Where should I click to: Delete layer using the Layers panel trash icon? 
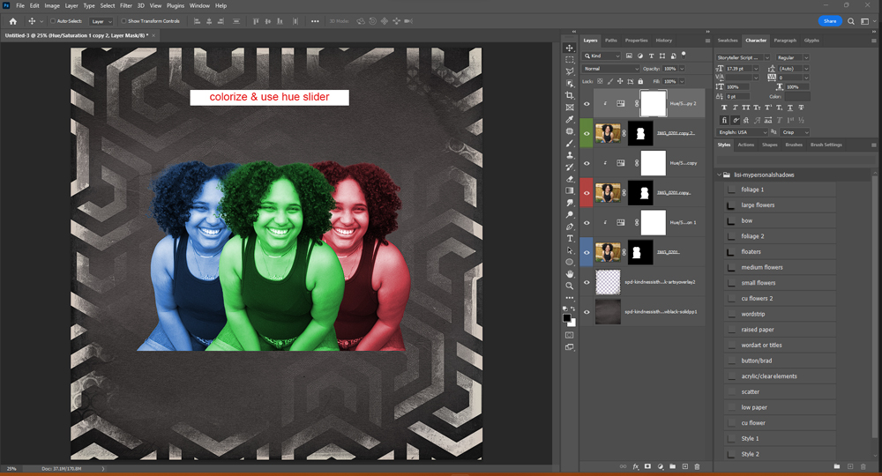[x=697, y=466]
